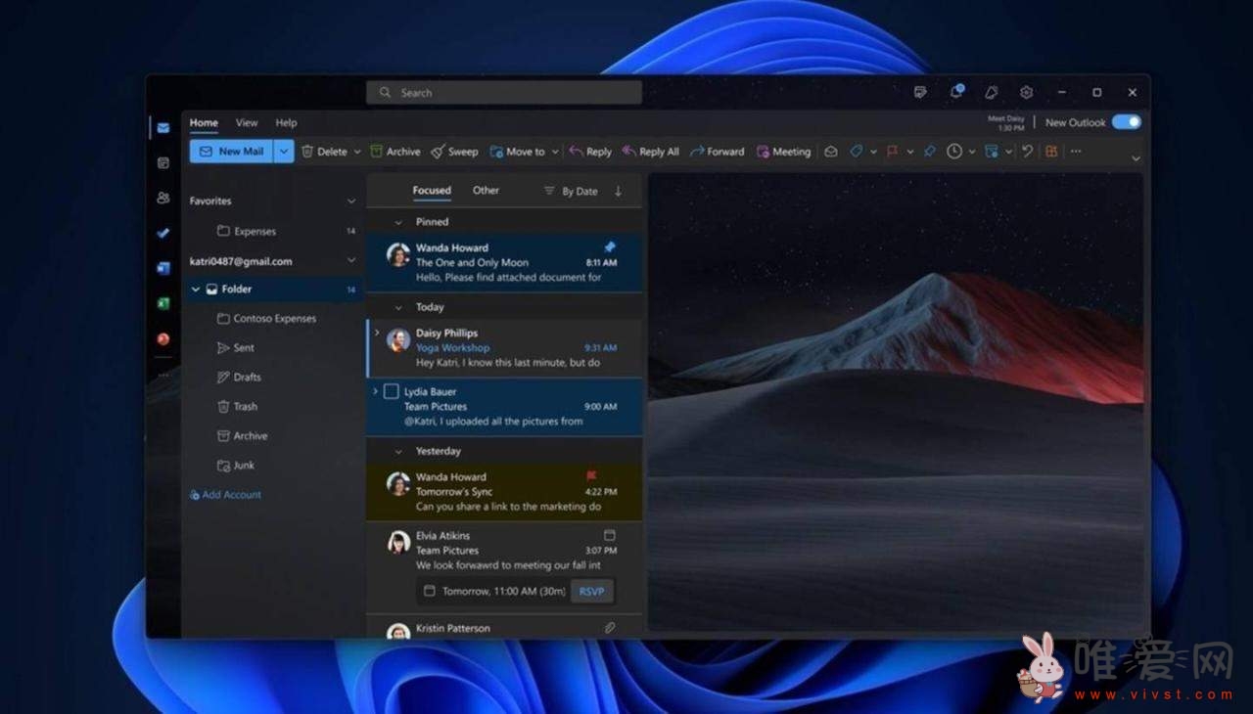1253x714 pixels.
Task: Launch the PowerPoint app icon in rail
Action: [x=163, y=339]
